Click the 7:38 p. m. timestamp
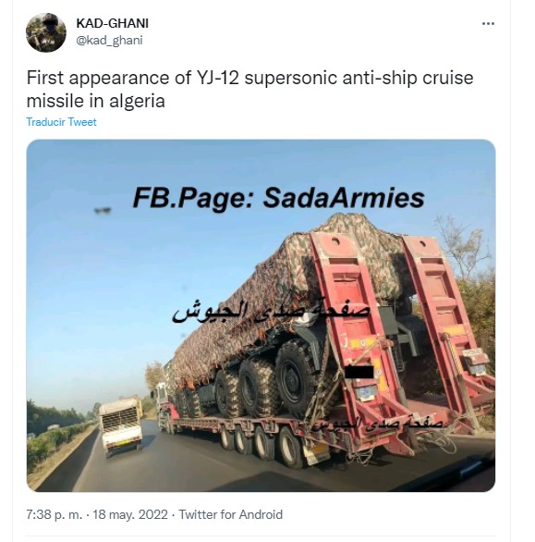This screenshot has height=542, width=535. (x=55, y=514)
